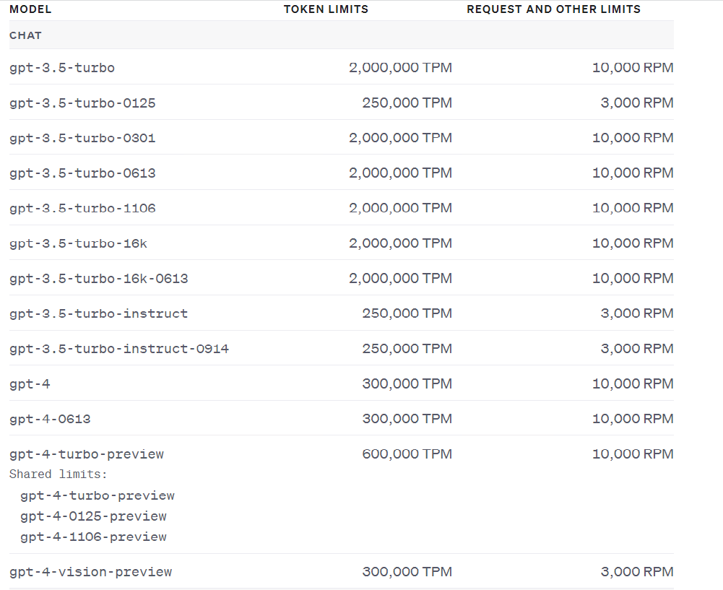Click the Shared limits label

coord(58,474)
